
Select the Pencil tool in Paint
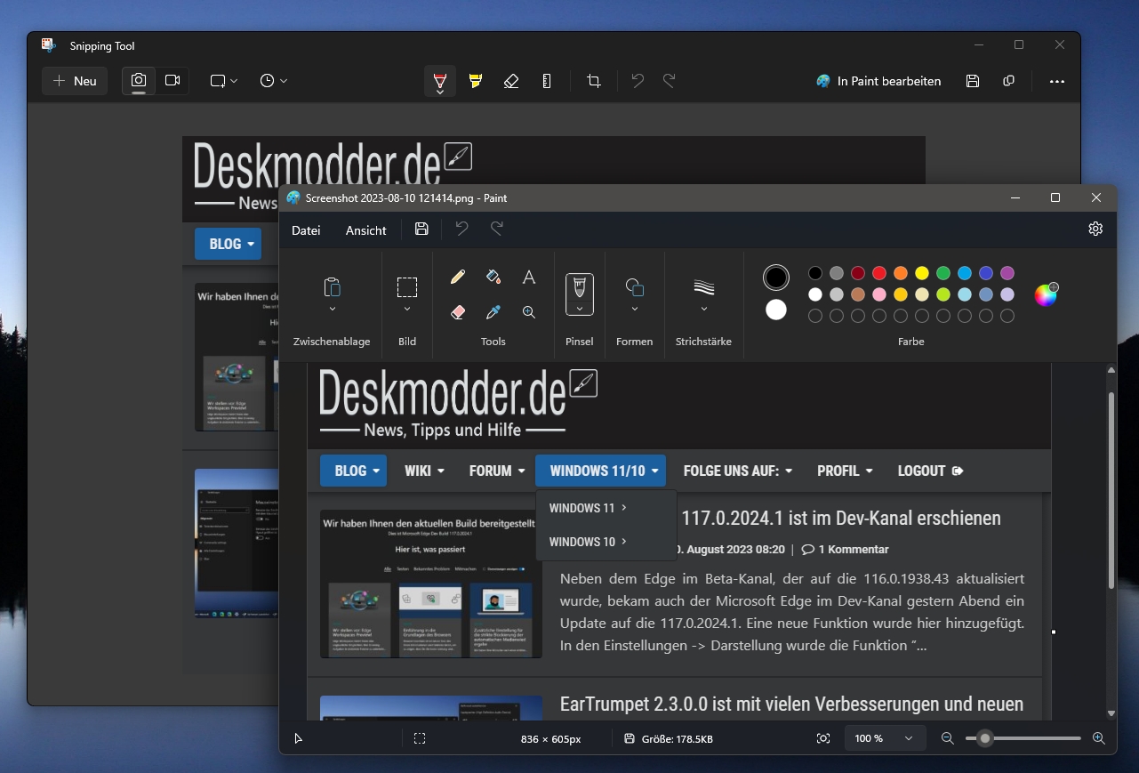tap(458, 277)
